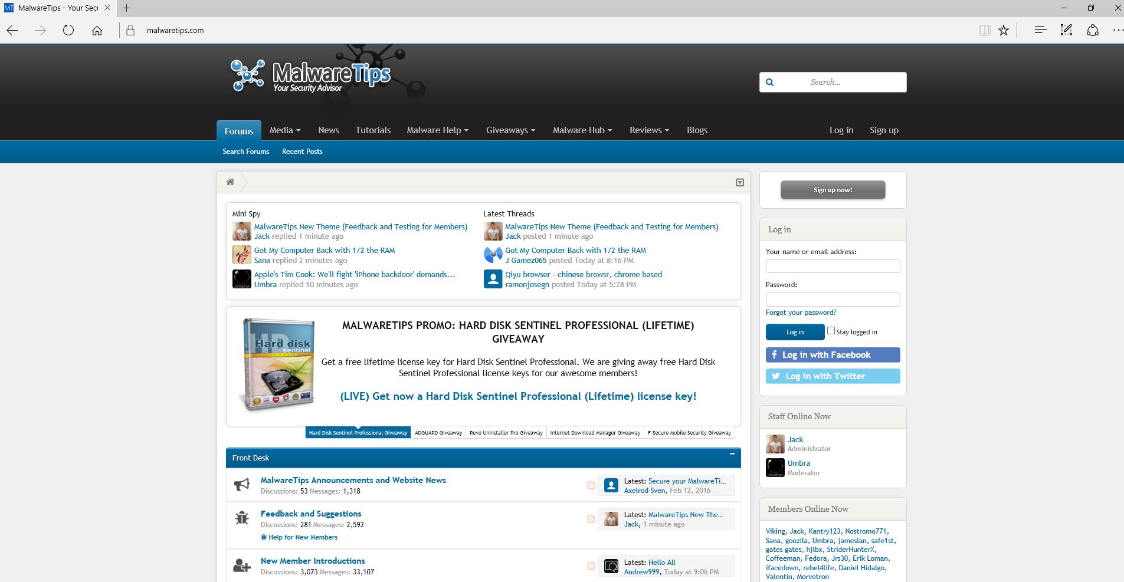This screenshot has width=1124, height=582.
Task: Click the Sign up link in navigation bar
Action: point(884,130)
